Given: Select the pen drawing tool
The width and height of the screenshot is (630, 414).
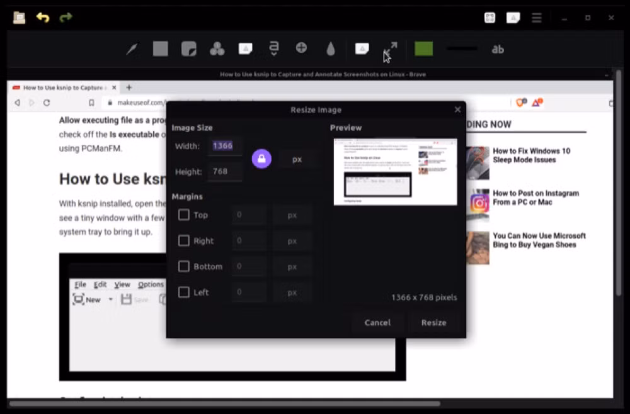Looking at the screenshot, I should [132, 49].
